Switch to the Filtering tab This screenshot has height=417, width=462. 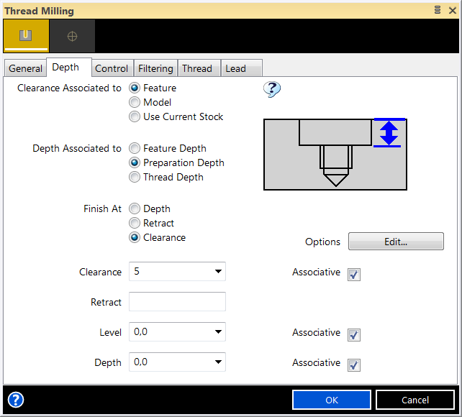pos(155,68)
